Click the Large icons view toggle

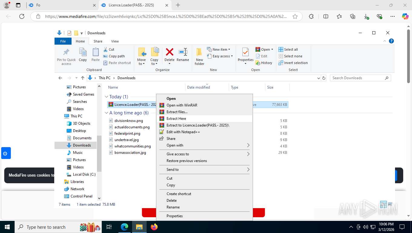(390, 204)
